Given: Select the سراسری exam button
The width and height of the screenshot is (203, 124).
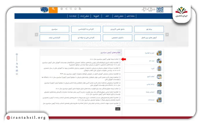Looking at the screenshot, I should (x=55, y=29).
